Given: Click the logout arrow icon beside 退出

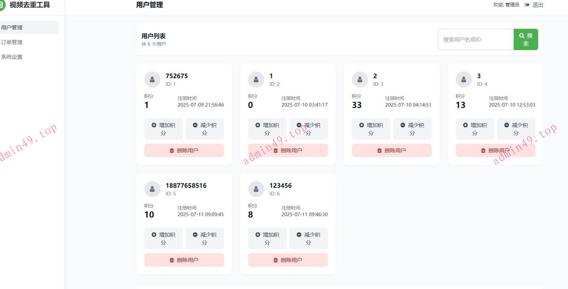Looking at the screenshot, I should tap(527, 5).
